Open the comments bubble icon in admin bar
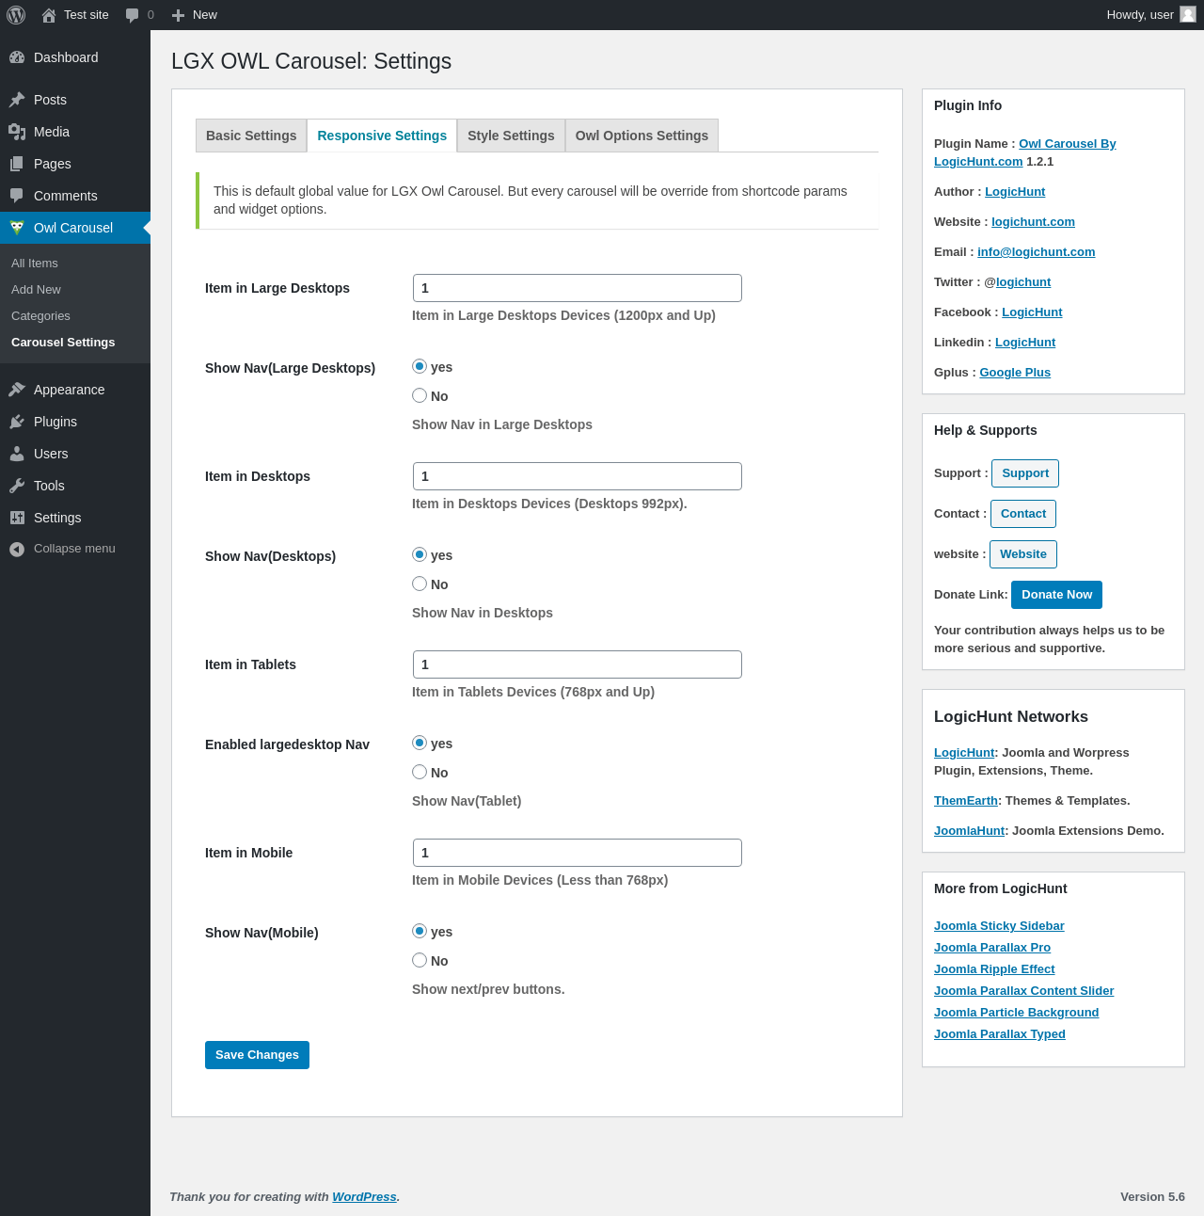Screen dimensions: 1204x1216 coord(133,15)
